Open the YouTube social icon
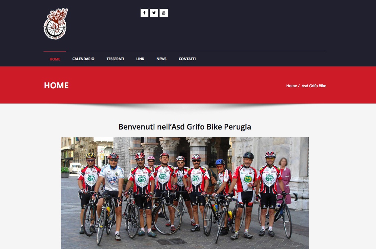Image resolution: width=376 pixels, height=249 pixels. (164, 13)
